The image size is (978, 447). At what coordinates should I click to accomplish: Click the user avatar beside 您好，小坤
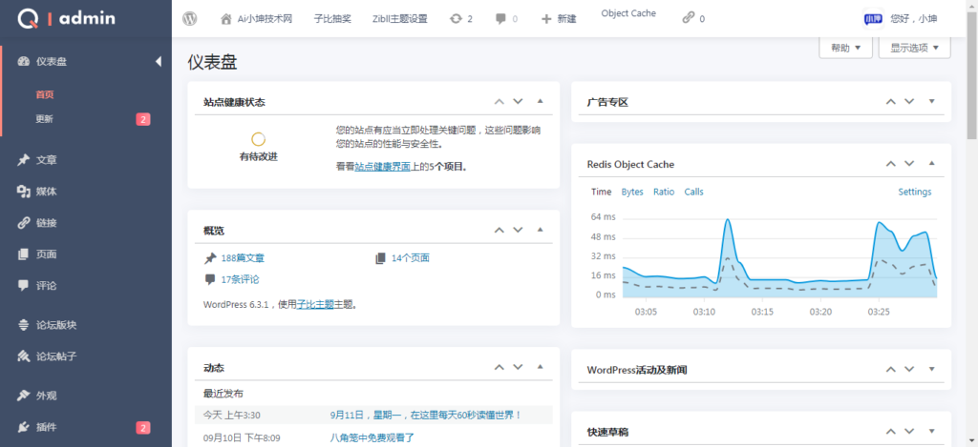pos(873,19)
